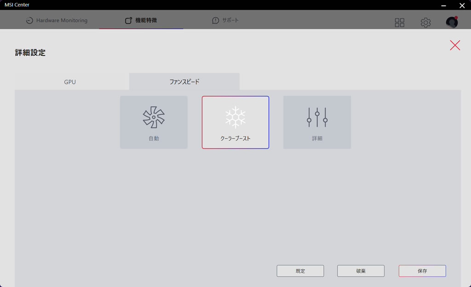
Task: Open the Hardware Monitoring tab
Action: 57,20
